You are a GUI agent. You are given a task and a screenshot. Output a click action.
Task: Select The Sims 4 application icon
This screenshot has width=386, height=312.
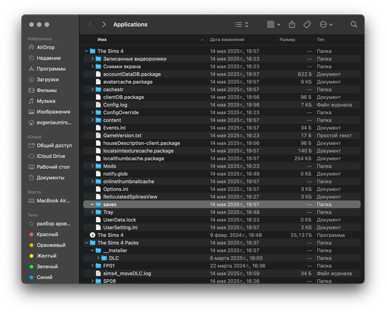[93, 236]
